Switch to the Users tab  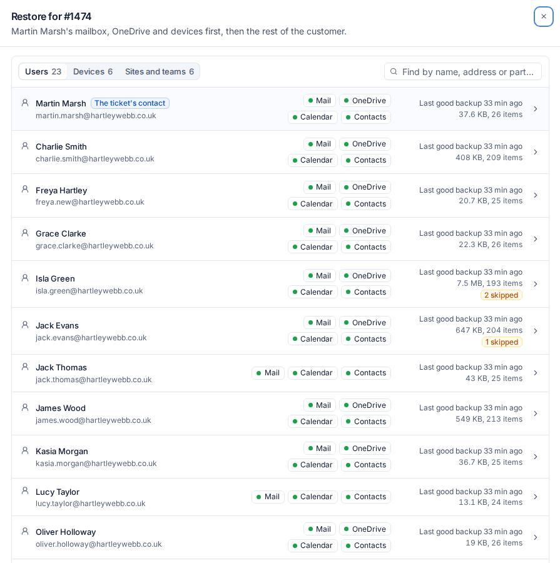tap(43, 71)
